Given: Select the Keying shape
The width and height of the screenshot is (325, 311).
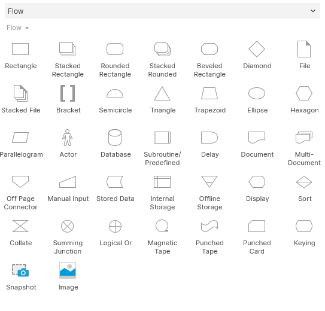Looking at the screenshot, I should 304,226.
